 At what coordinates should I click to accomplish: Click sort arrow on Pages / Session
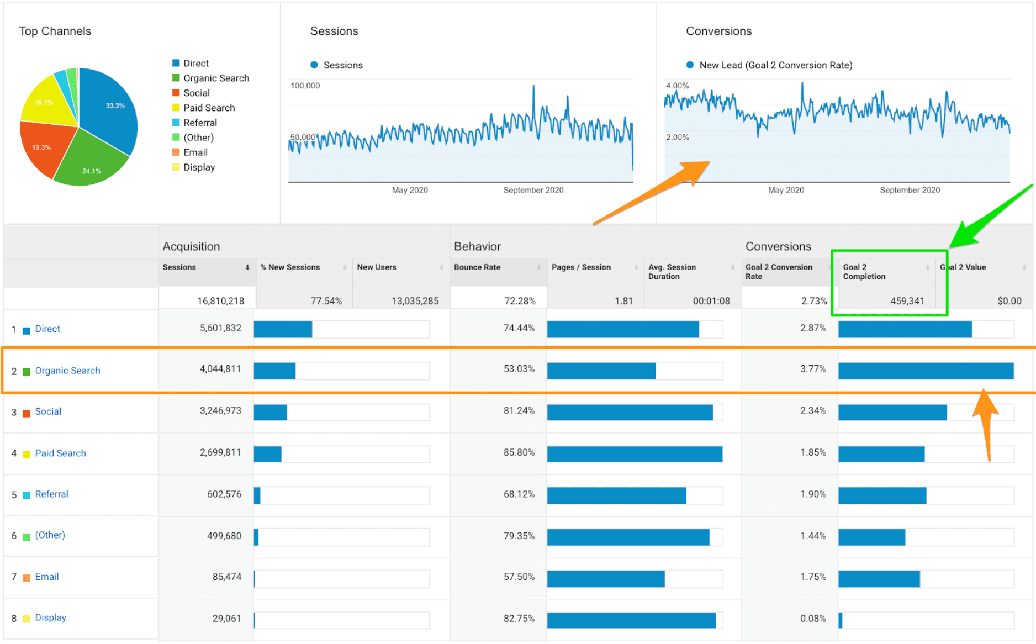click(x=636, y=267)
